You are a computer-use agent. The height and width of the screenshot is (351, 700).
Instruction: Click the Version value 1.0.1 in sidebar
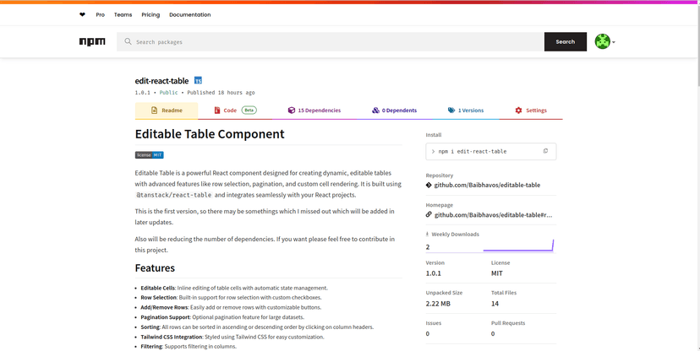[x=433, y=273]
